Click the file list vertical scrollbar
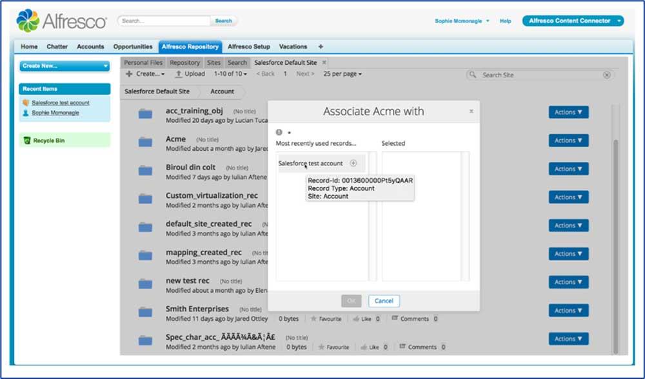Viewport: 645px width, 379px height. (616, 247)
